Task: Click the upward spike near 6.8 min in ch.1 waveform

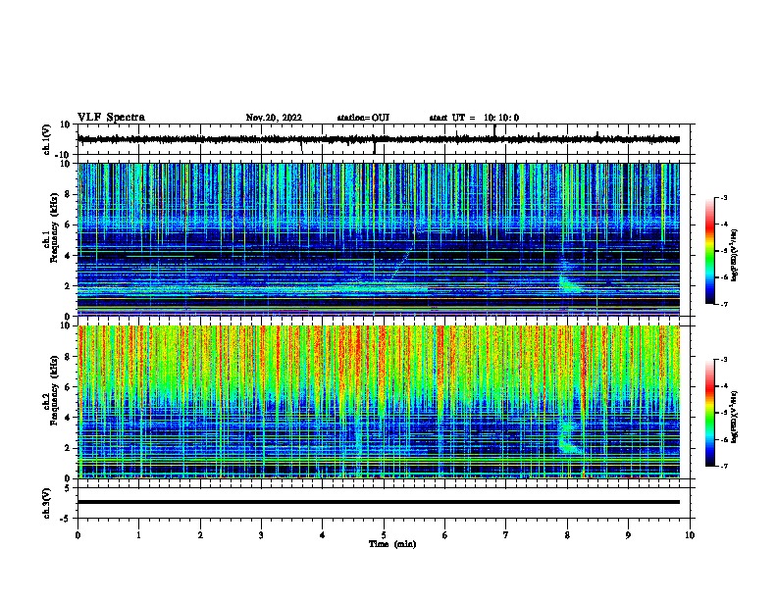Action: (494, 129)
